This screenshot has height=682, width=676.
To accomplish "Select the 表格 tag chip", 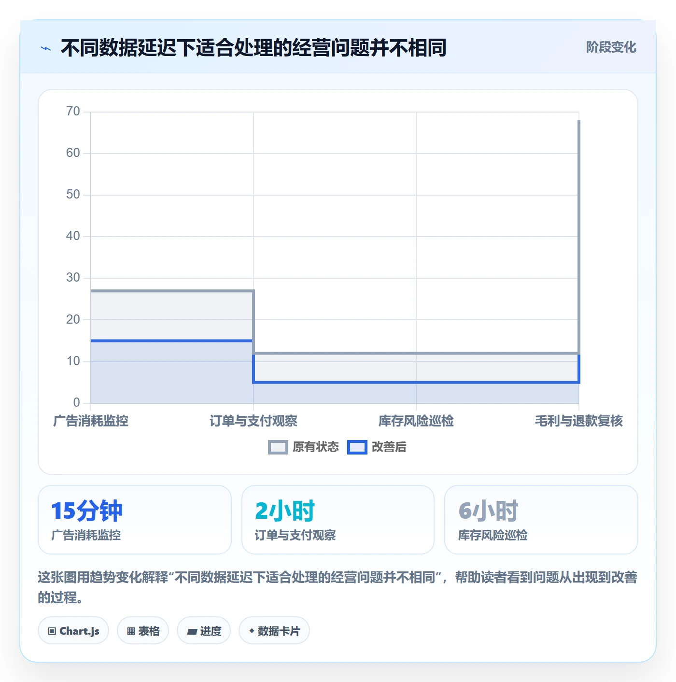I will click(x=143, y=630).
